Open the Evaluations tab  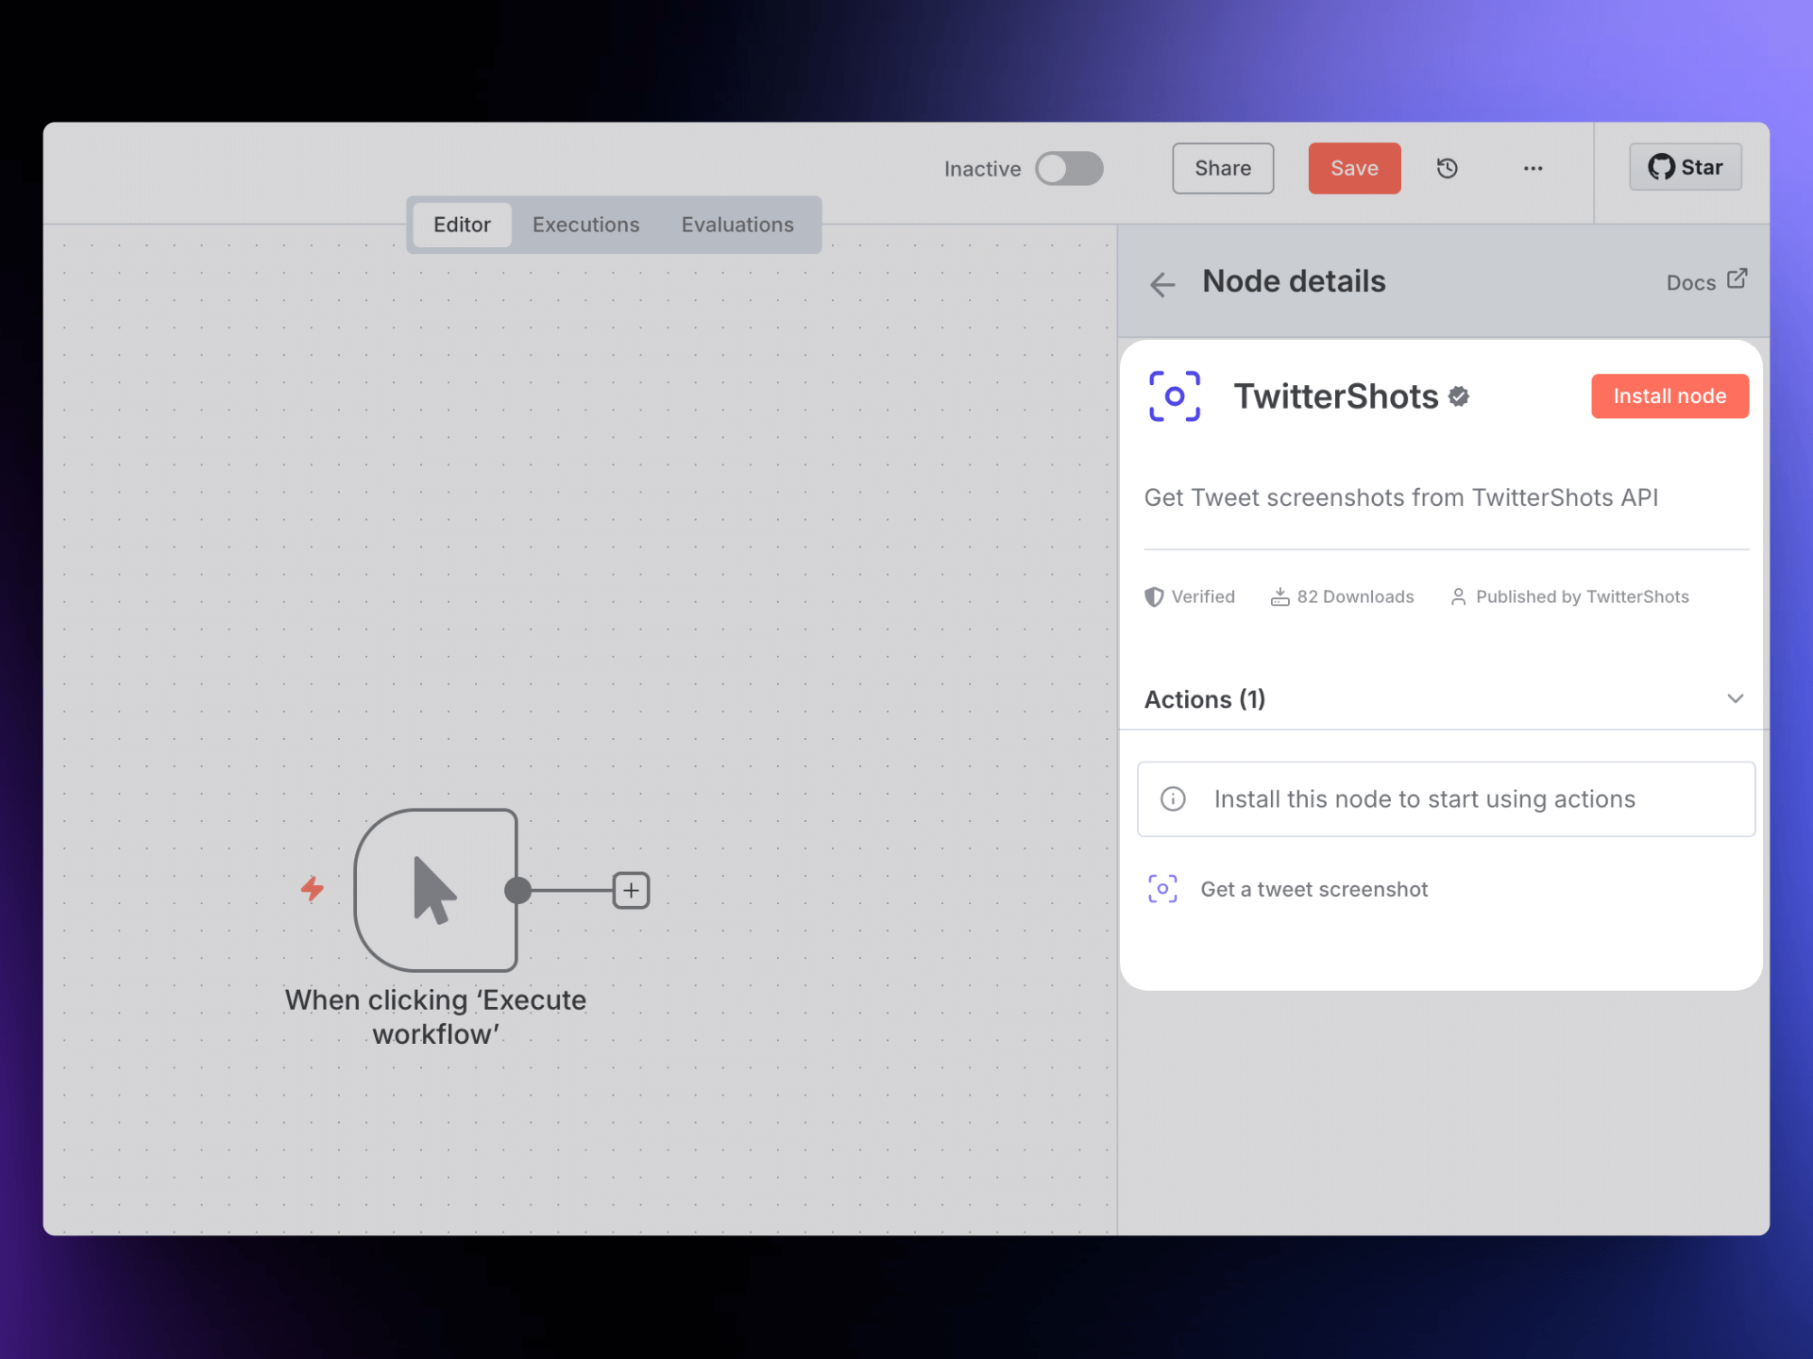pyautogui.click(x=737, y=225)
